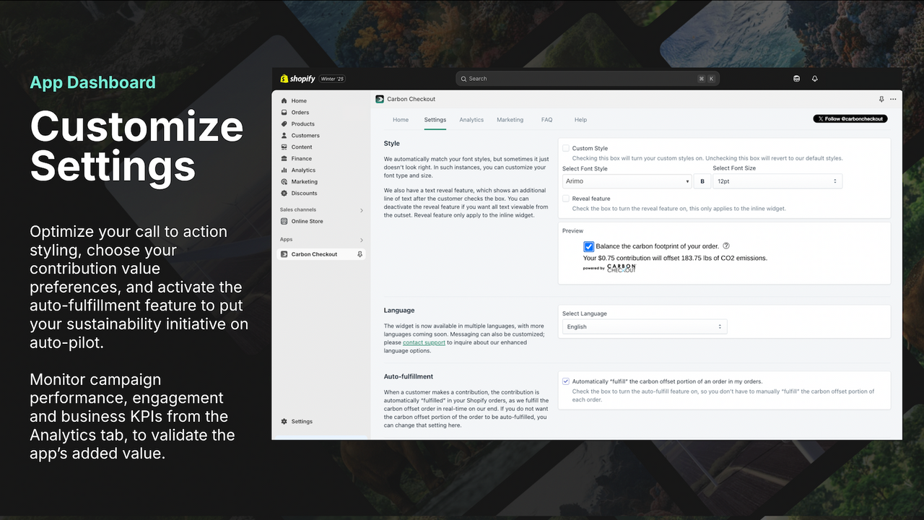Image resolution: width=924 pixels, height=520 pixels.
Task: Click the ⌘ K shortcut hint in the search bar
Action: 706,79
